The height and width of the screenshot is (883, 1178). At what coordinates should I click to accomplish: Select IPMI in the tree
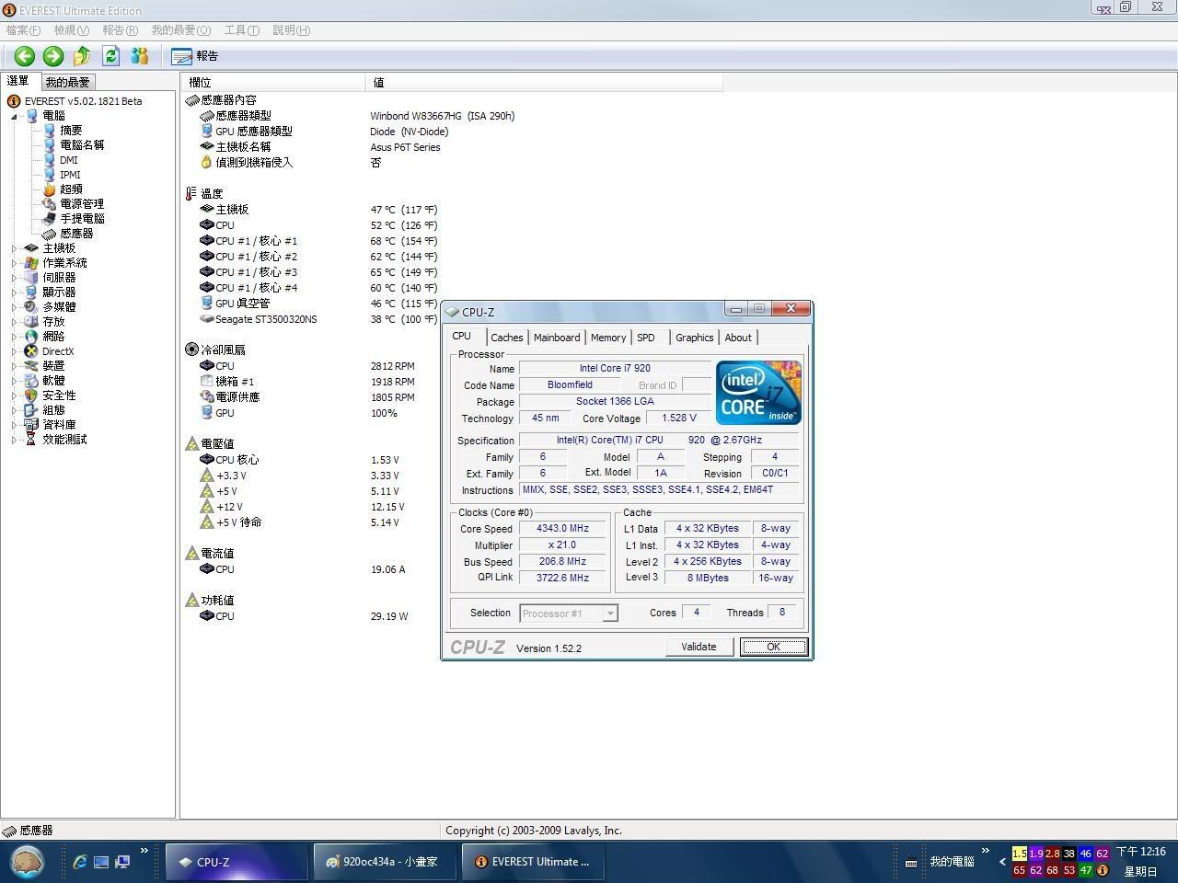click(70, 175)
